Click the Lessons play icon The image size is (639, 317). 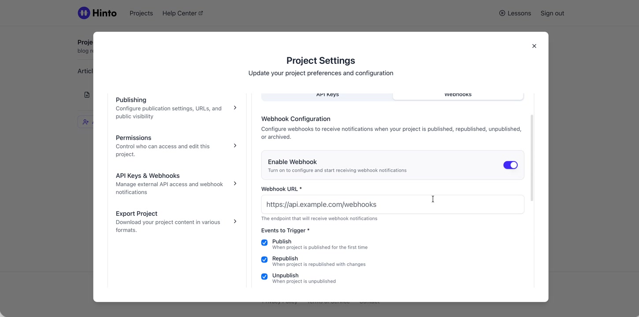502,13
